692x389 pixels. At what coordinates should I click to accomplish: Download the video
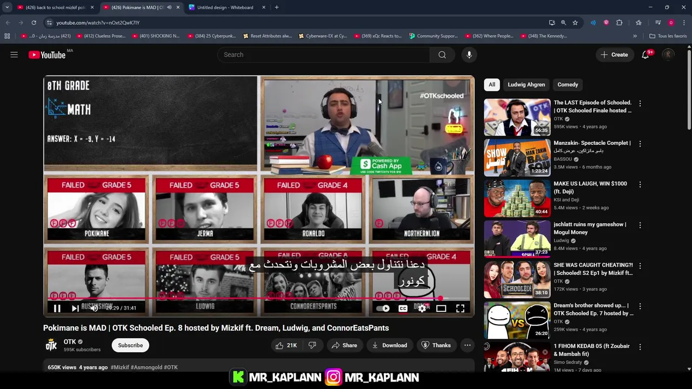(x=389, y=345)
